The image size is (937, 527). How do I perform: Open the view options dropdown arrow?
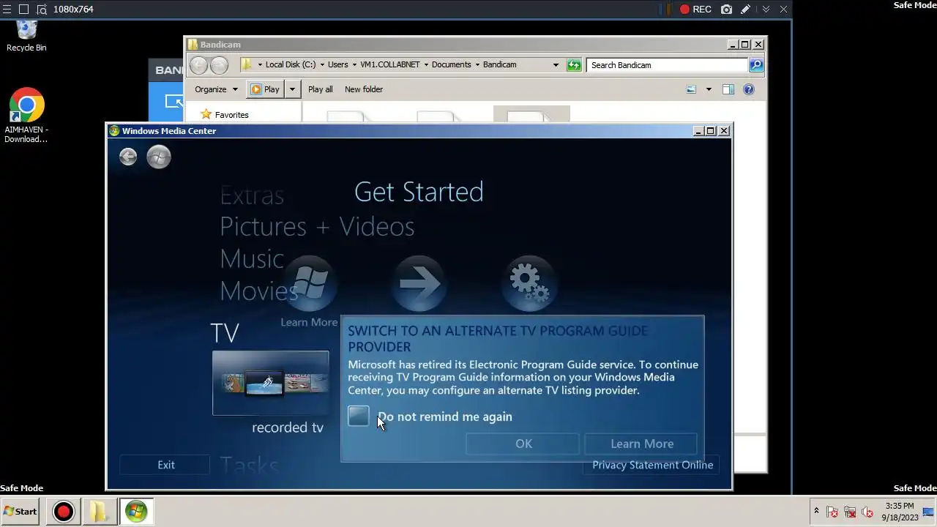pyautogui.click(x=708, y=89)
